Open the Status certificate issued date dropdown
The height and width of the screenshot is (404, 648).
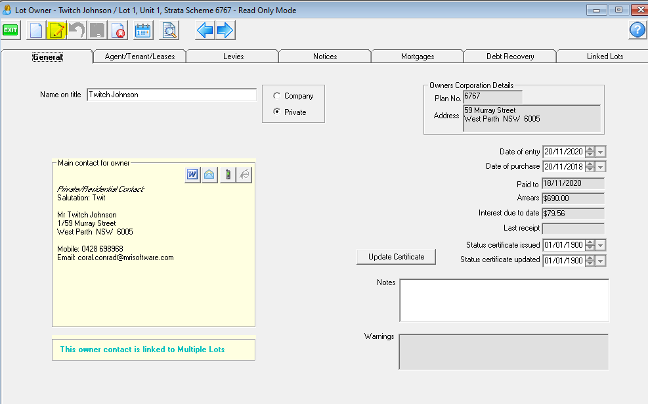click(601, 245)
